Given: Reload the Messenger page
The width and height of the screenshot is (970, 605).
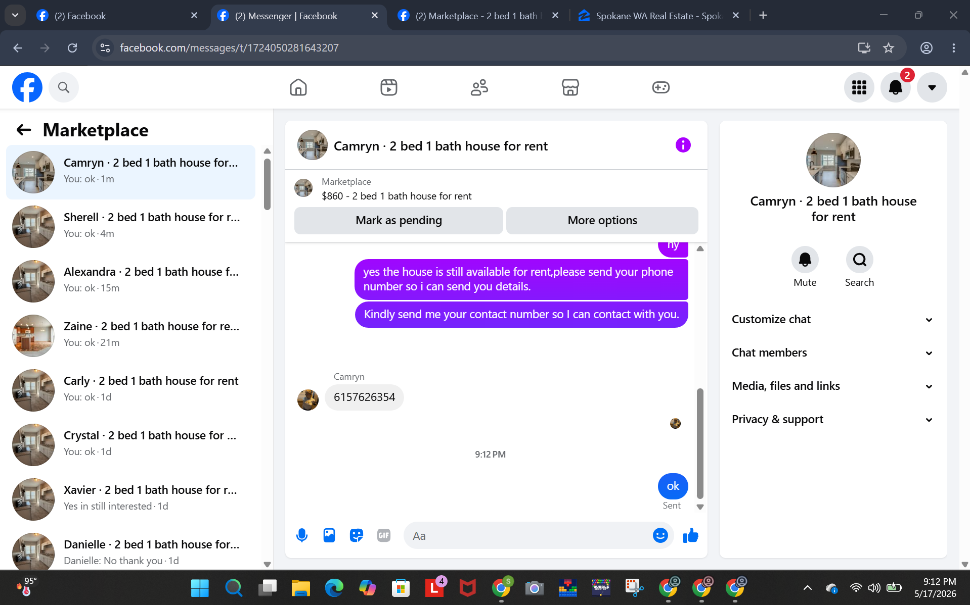Looking at the screenshot, I should click(x=72, y=48).
